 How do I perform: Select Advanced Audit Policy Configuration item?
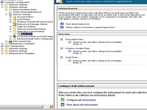[35, 39]
